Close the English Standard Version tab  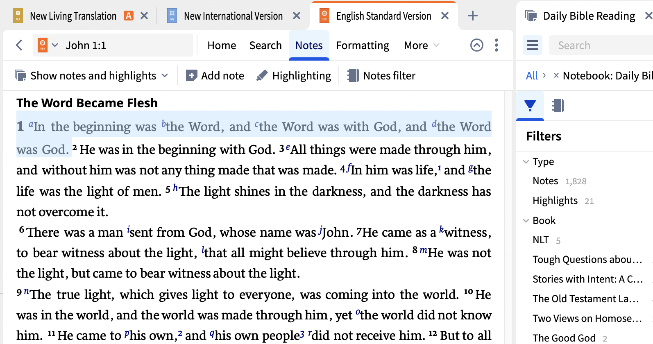[445, 16]
